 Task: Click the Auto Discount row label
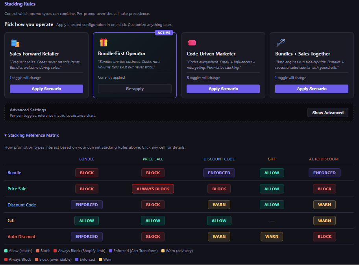(x=22, y=237)
